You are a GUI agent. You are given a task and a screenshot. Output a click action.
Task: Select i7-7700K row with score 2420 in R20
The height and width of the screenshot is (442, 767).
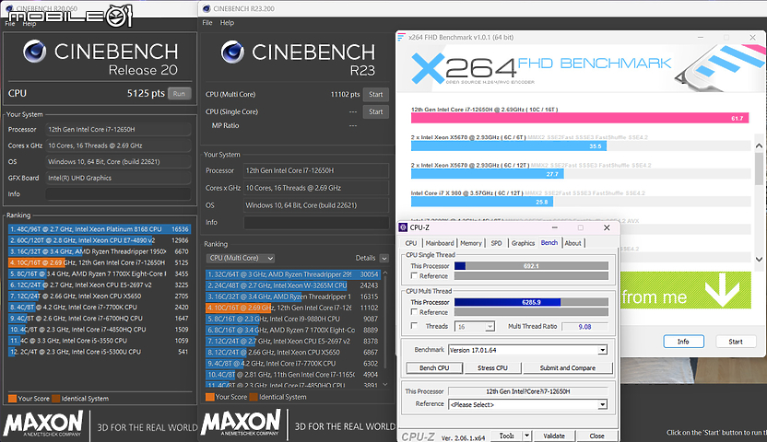tap(100, 308)
